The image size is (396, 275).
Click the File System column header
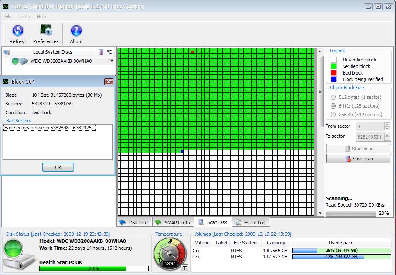click(245, 243)
